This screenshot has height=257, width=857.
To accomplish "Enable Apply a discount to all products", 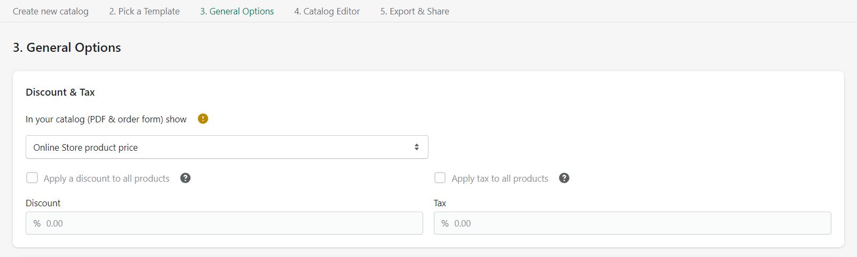I will pos(33,178).
